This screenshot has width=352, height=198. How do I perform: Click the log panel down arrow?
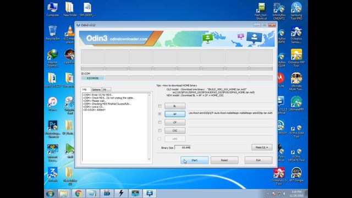pyautogui.click(x=149, y=159)
